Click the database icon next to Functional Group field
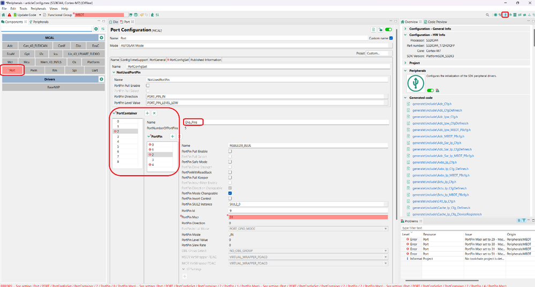 click(136, 14)
